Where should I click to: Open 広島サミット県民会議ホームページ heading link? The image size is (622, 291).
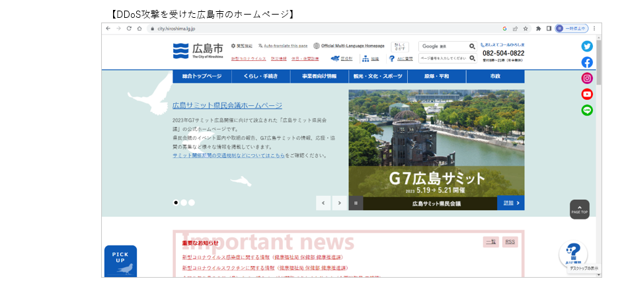coord(227,106)
